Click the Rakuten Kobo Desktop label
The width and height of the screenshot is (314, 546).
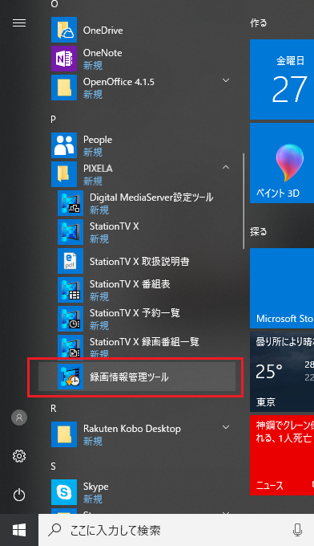[132, 429]
